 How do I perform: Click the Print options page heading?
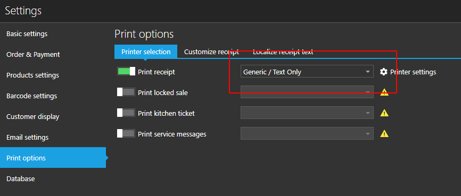pyautogui.click(x=144, y=35)
